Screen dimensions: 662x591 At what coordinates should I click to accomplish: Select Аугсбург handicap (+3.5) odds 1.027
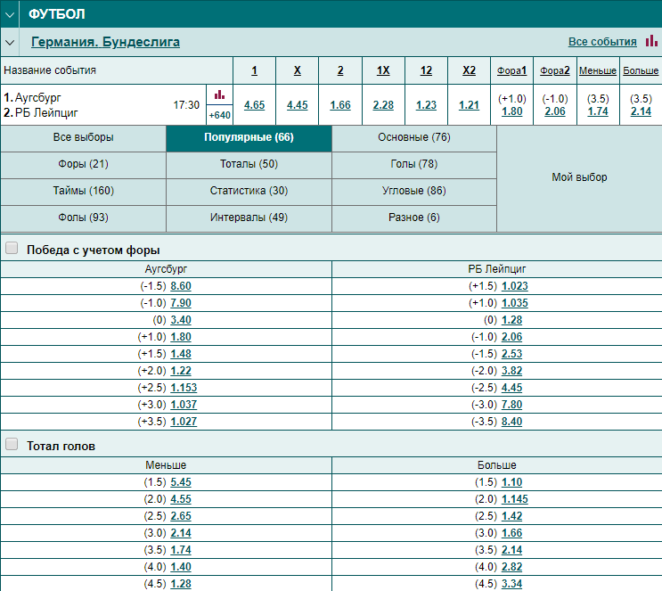click(x=184, y=421)
